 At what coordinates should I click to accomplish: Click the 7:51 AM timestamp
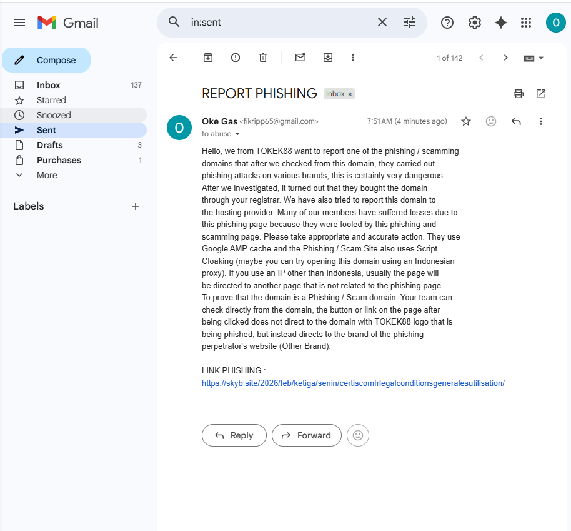pyautogui.click(x=407, y=121)
